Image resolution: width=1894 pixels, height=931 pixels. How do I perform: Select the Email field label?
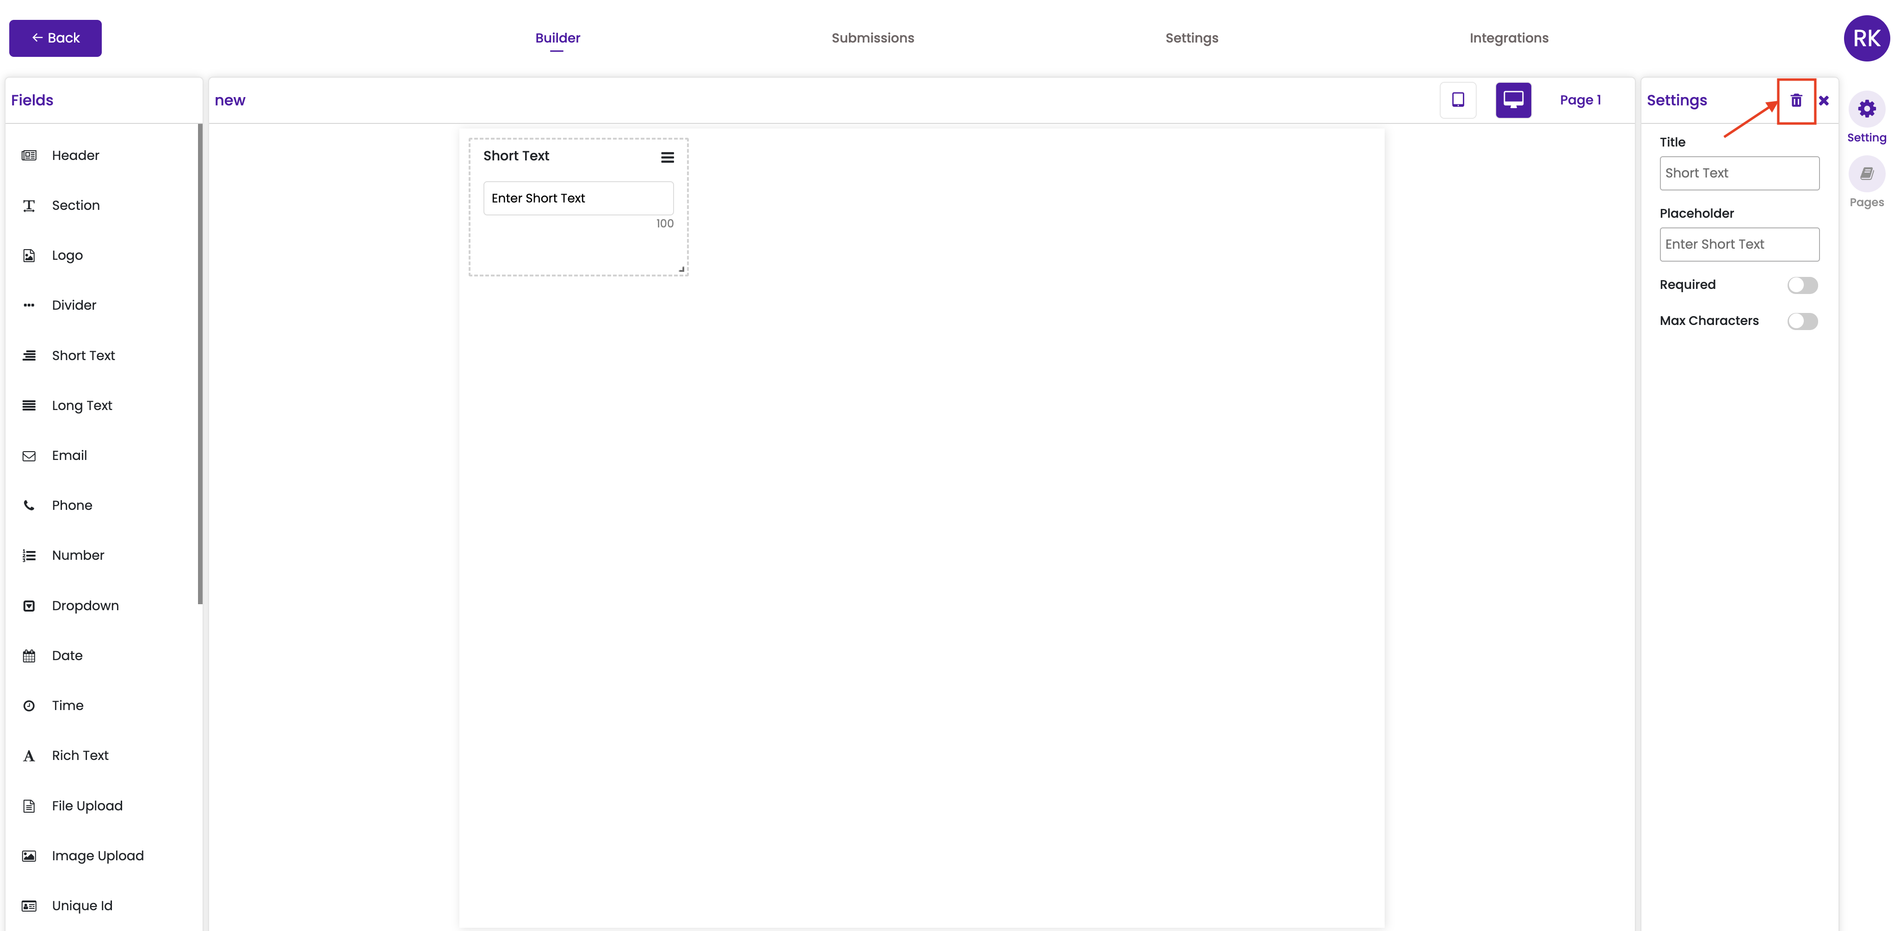69,456
